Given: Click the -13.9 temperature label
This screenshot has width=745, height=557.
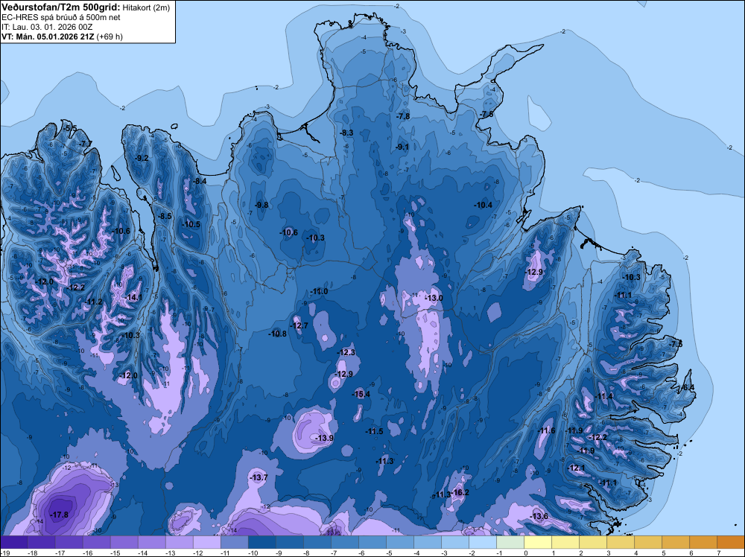Looking at the screenshot, I should pyautogui.click(x=324, y=438).
